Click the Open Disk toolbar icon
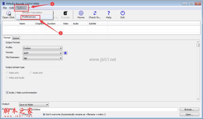The width and height of the screenshot is (203, 119). [9, 13]
